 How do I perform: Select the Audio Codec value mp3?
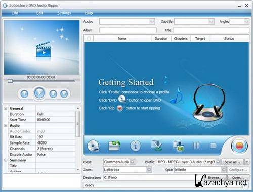tap(56, 131)
